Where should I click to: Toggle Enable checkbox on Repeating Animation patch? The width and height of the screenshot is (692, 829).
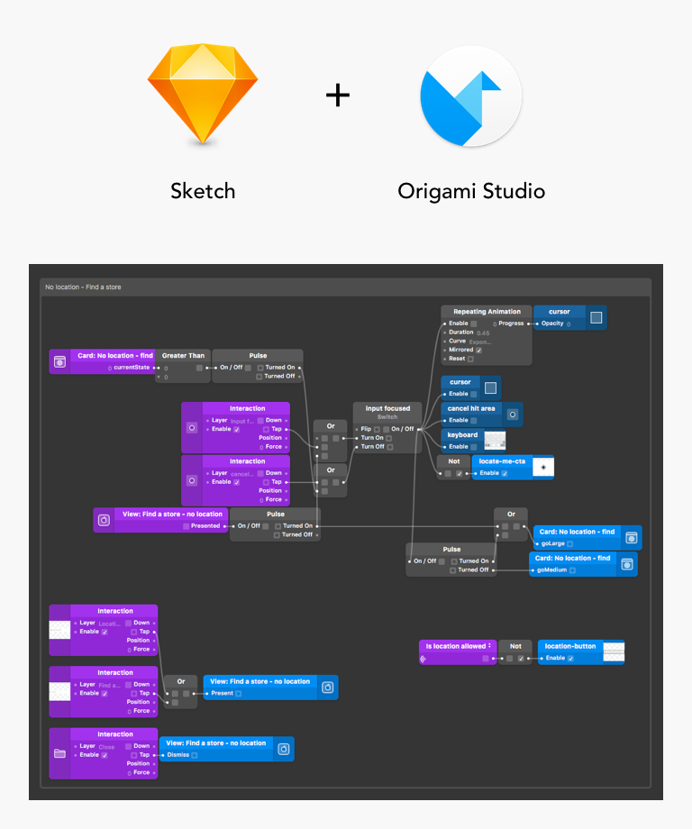point(474,323)
